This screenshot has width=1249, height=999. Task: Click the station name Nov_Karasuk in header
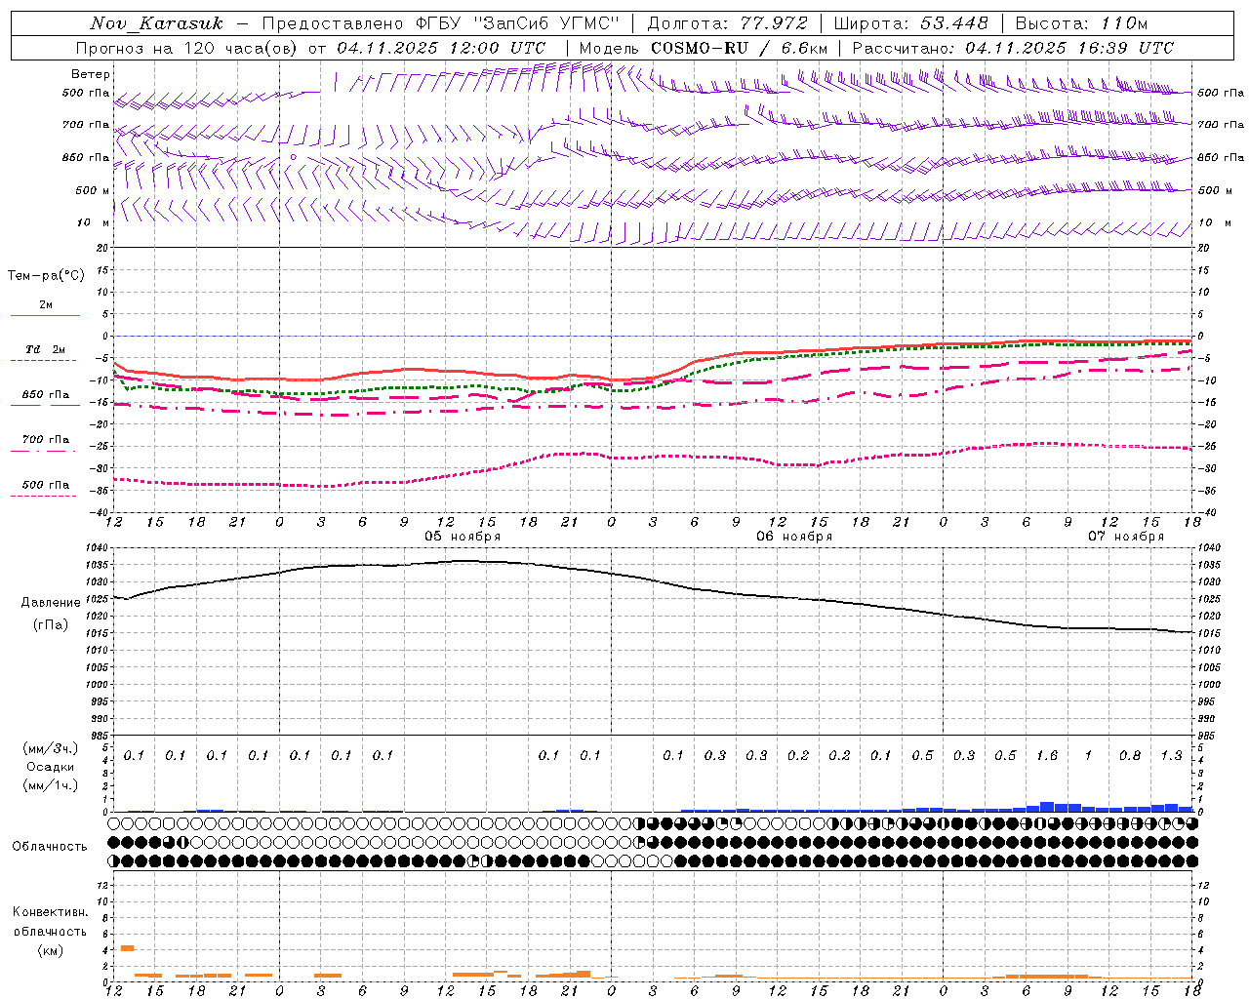click(x=157, y=23)
